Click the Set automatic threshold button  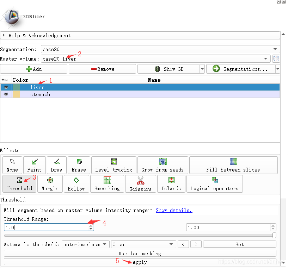pyautogui.click(x=240, y=244)
